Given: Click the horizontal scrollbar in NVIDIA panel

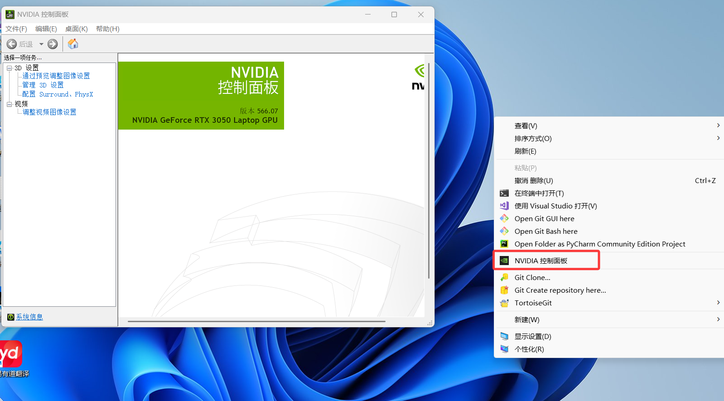Looking at the screenshot, I should click(256, 321).
